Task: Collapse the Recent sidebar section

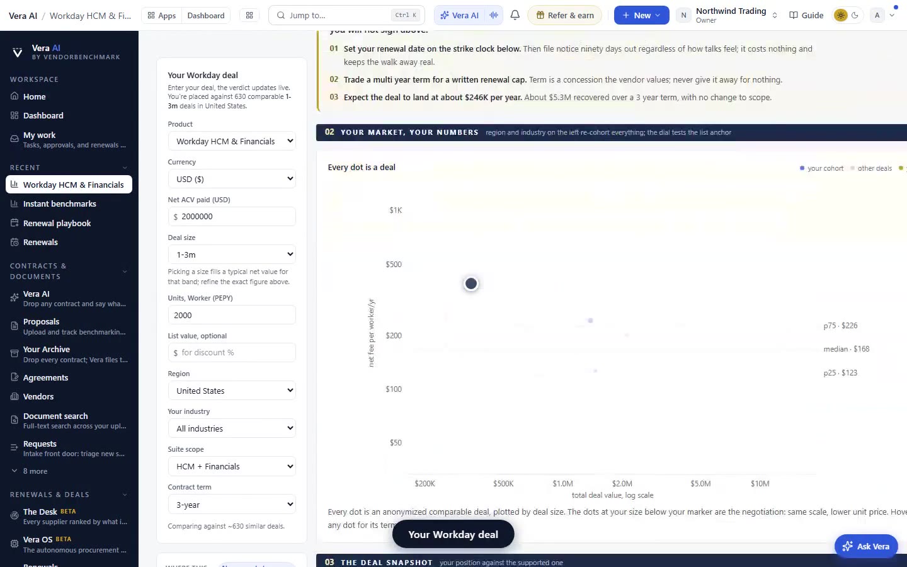Action: pos(125,168)
